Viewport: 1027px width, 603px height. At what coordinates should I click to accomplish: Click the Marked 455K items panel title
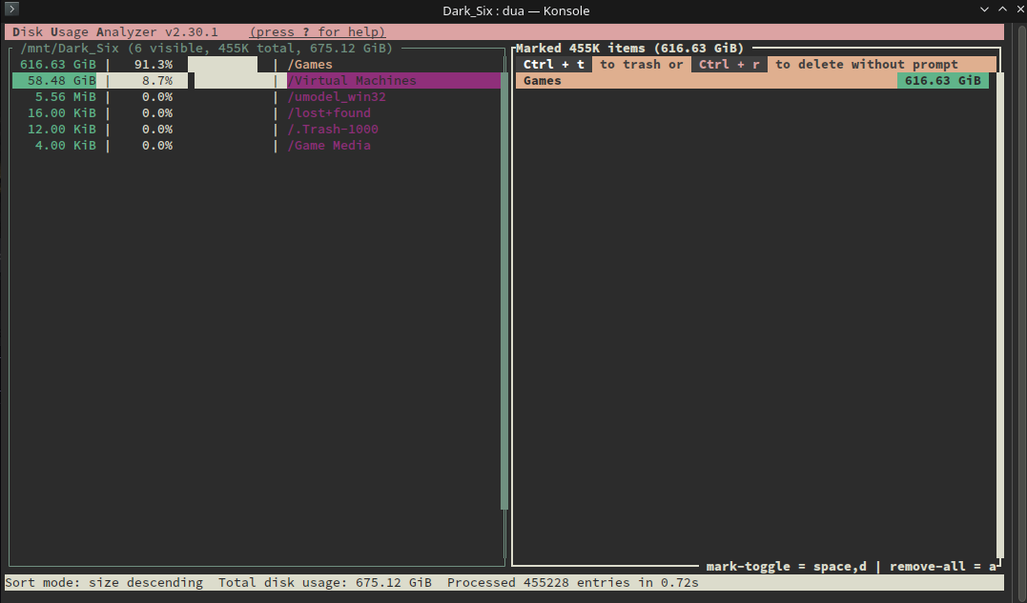click(x=629, y=49)
